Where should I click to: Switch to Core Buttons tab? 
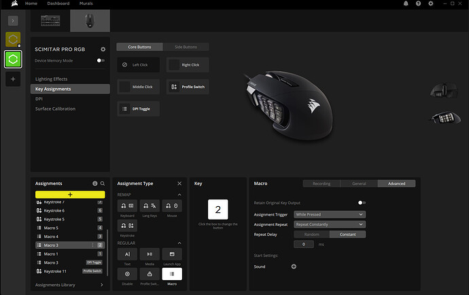coord(140,47)
